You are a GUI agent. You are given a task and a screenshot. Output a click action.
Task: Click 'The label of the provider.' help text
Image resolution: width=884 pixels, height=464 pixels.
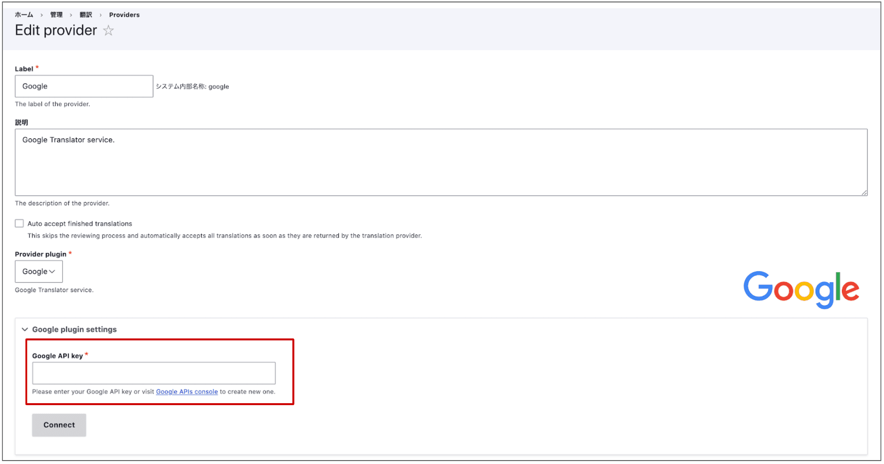[52, 104]
